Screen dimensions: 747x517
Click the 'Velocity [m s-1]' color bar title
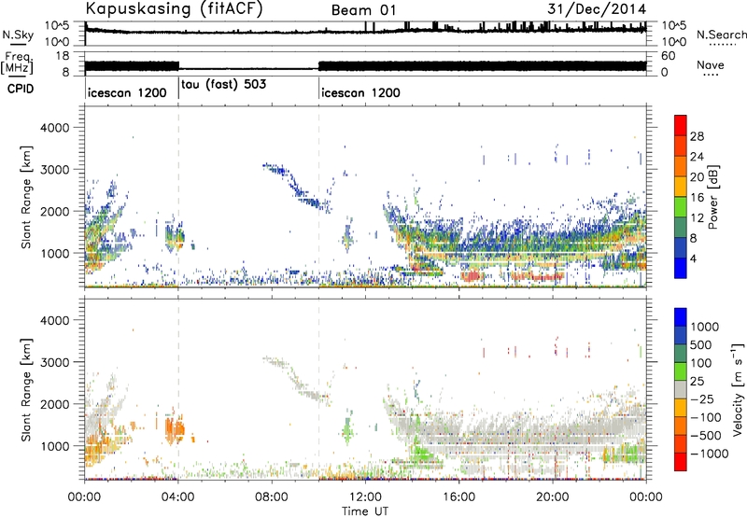point(738,389)
